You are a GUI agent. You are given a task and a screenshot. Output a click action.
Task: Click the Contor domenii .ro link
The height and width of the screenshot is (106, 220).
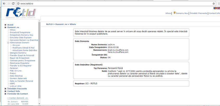point(17,98)
